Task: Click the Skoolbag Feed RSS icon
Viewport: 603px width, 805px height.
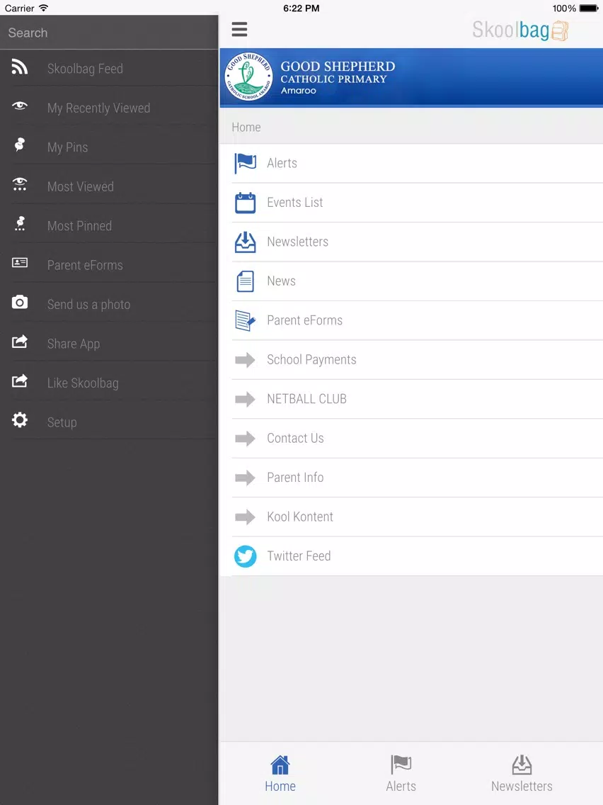Action: click(20, 67)
